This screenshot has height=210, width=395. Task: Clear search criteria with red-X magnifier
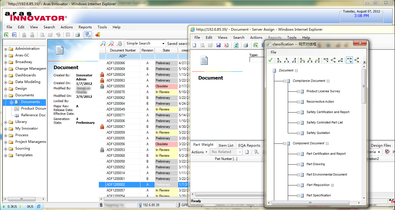pyautogui.click(x=111, y=43)
